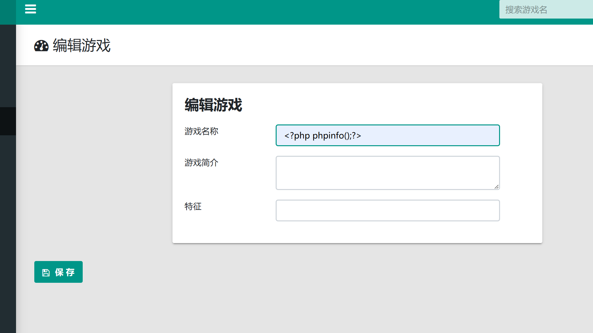Select the highlighted black item in the sidebar
Screen dimensions: 593x333
[x=8, y=121]
